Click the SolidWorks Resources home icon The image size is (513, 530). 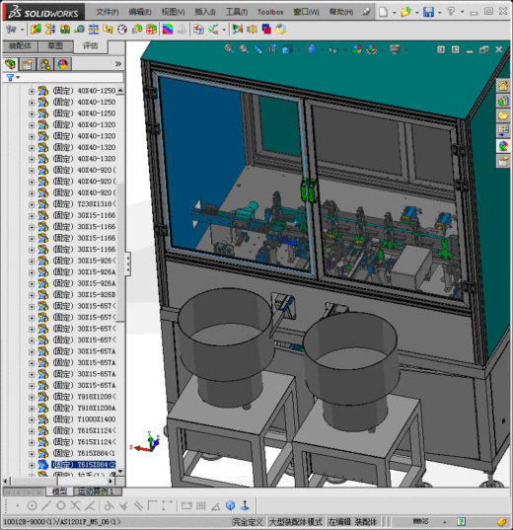pyautogui.click(x=503, y=86)
